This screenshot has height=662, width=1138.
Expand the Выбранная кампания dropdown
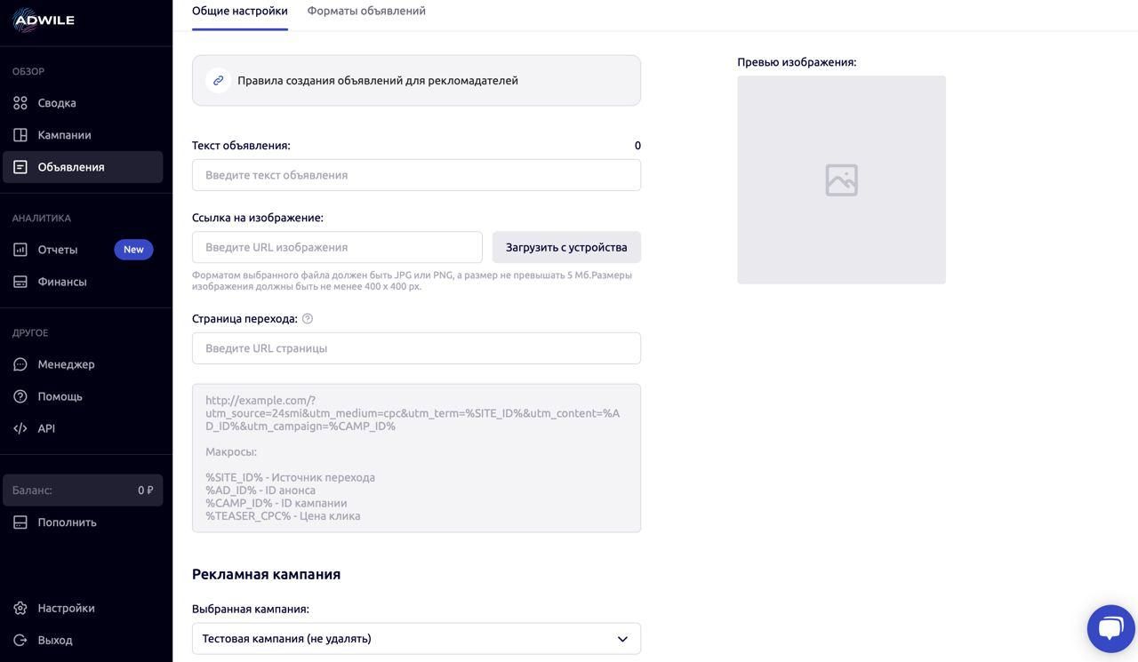pos(416,639)
